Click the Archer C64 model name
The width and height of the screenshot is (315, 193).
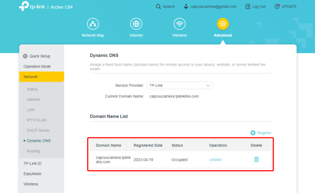[x=61, y=7]
